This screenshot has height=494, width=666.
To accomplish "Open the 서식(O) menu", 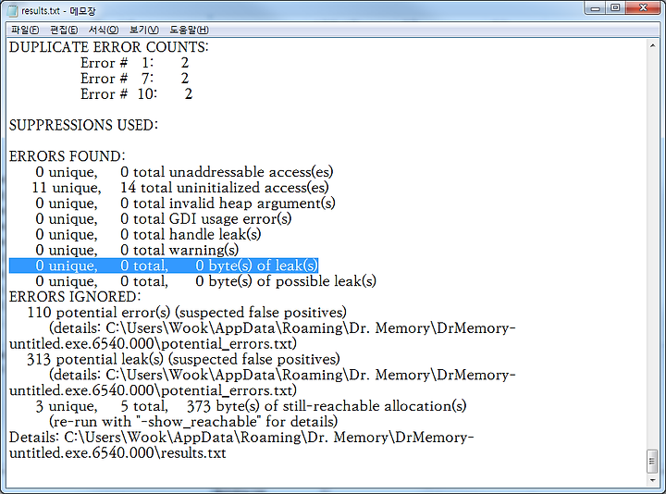I will pyautogui.click(x=104, y=30).
